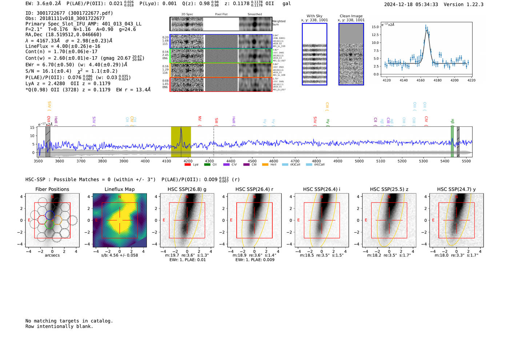Click the green Hβ band in spectrum

tap(452, 142)
